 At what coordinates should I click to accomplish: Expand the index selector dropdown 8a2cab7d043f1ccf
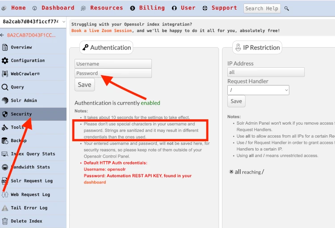tap(33, 22)
